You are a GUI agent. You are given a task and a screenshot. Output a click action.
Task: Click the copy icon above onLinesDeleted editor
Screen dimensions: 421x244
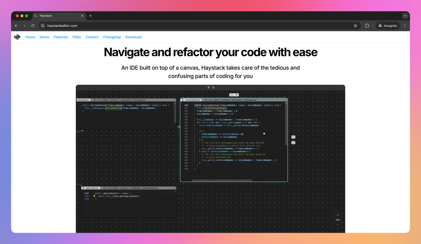(x=232, y=95)
